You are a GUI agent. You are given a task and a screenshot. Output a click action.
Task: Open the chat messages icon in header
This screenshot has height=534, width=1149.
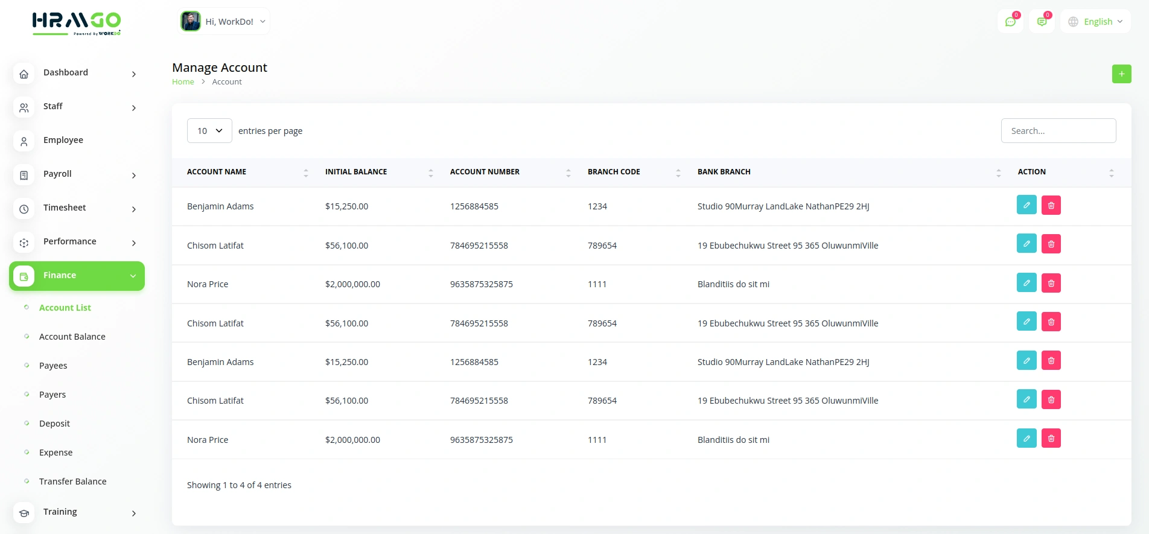coord(1010,22)
